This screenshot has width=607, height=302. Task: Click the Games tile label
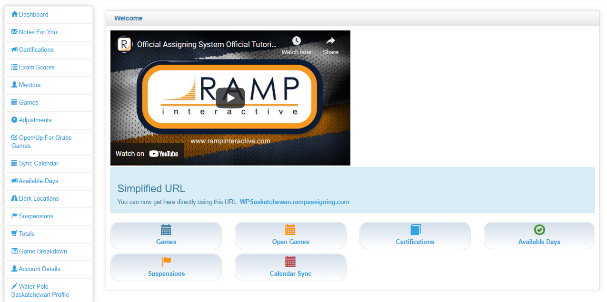pos(166,242)
